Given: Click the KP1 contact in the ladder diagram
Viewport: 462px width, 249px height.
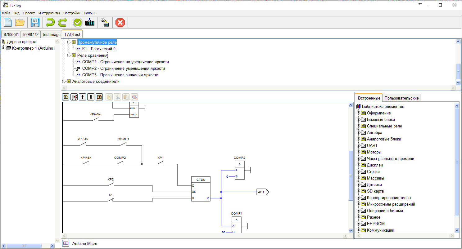Looking at the screenshot, I should coord(161,162).
